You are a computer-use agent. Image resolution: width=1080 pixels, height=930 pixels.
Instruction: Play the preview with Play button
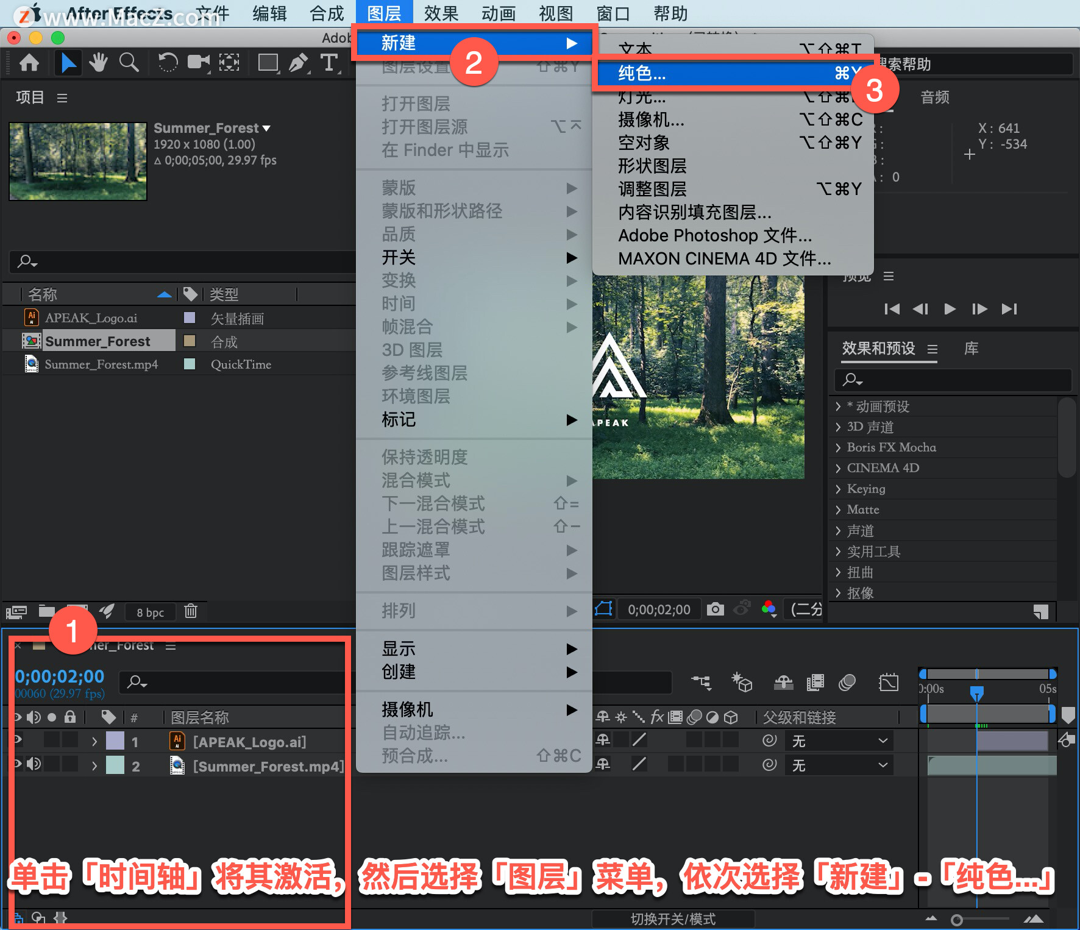[950, 309]
